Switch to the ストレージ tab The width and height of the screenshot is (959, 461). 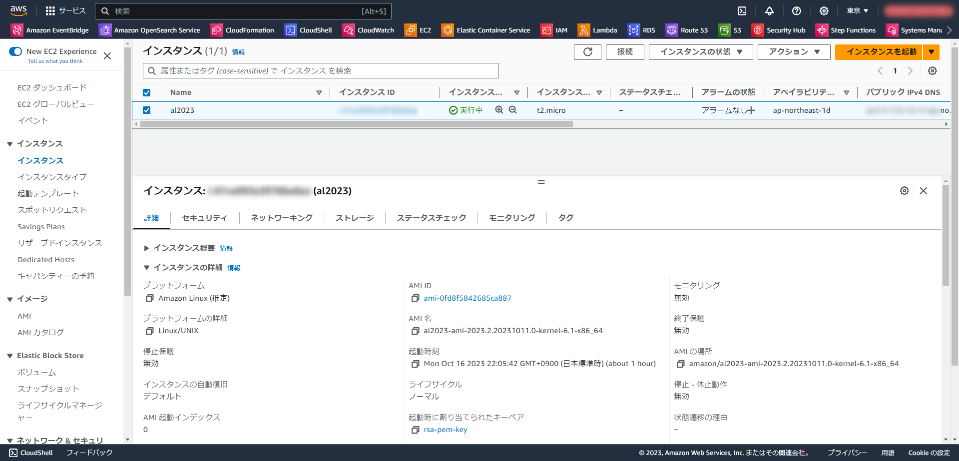(x=355, y=218)
